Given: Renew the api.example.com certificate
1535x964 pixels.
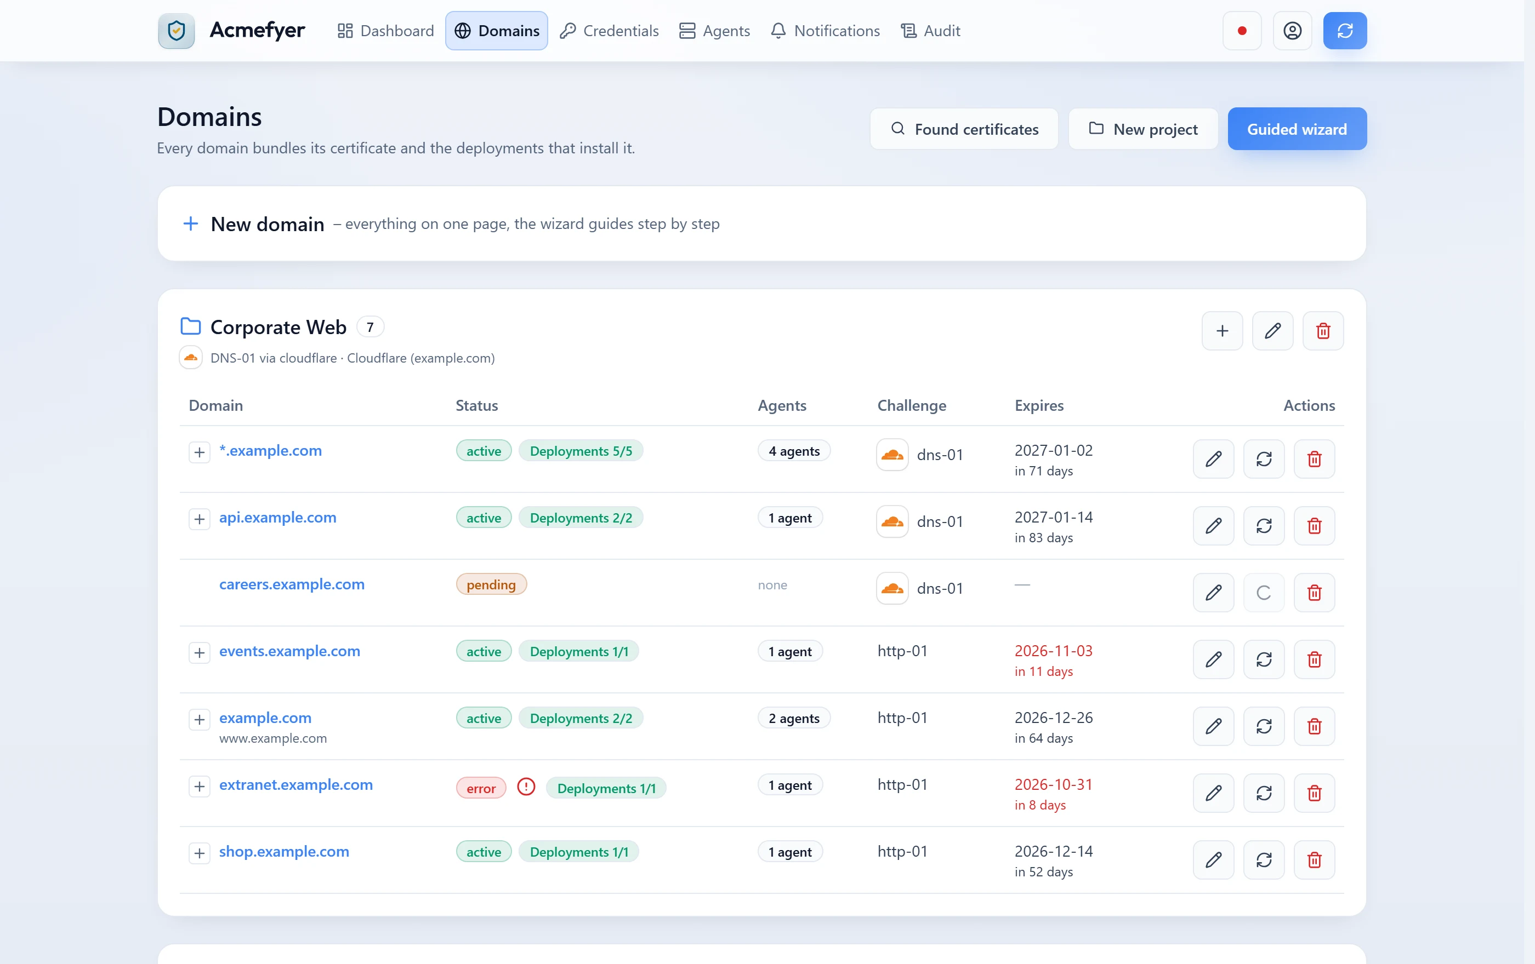Looking at the screenshot, I should pos(1264,525).
